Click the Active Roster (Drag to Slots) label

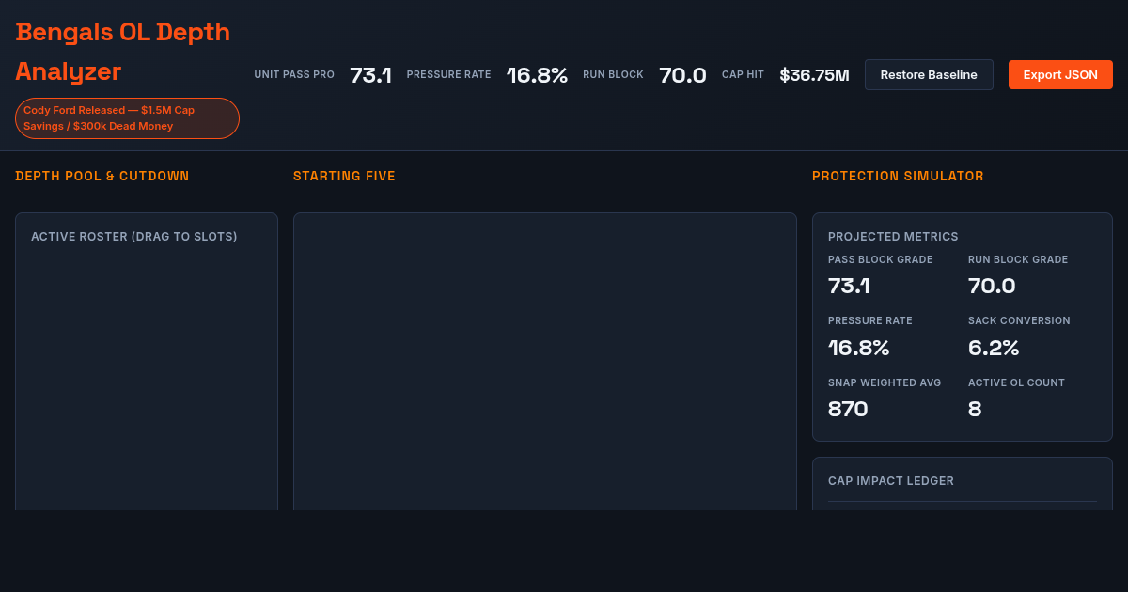[134, 237]
